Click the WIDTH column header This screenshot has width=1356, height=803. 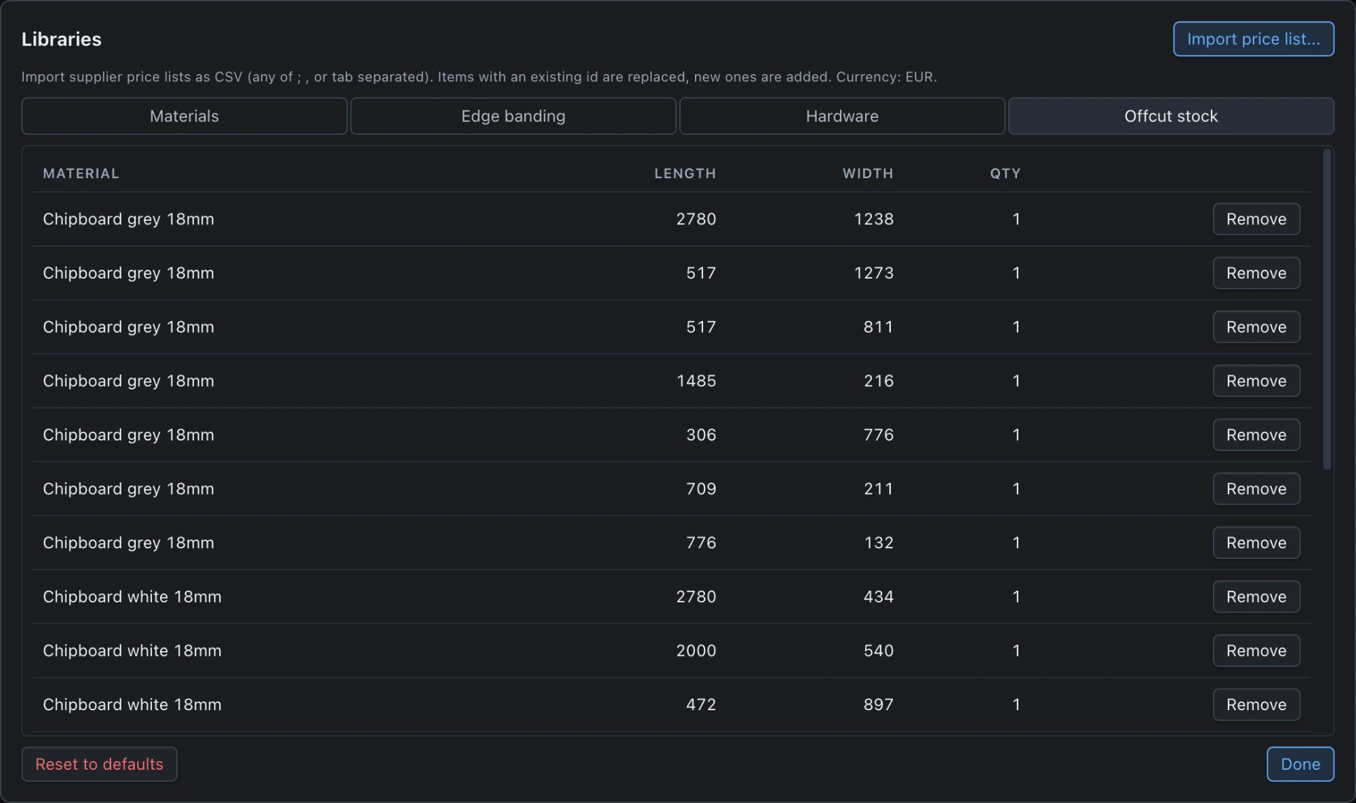[x=868, y=173]
